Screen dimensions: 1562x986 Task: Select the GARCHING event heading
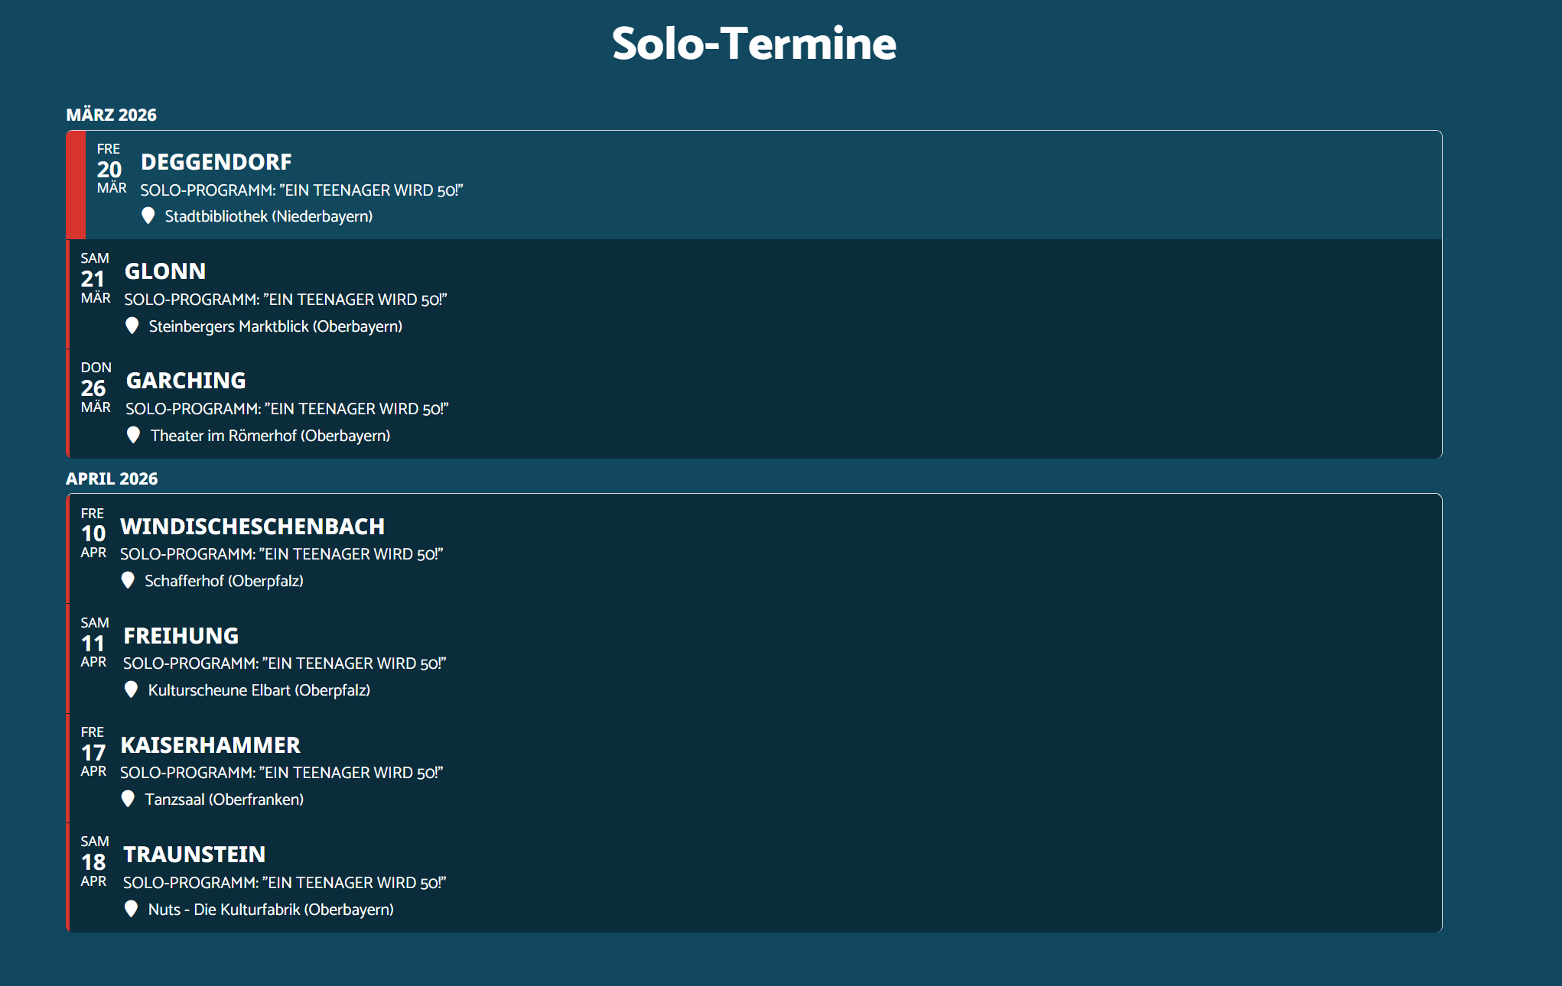(x=186, y=381)
